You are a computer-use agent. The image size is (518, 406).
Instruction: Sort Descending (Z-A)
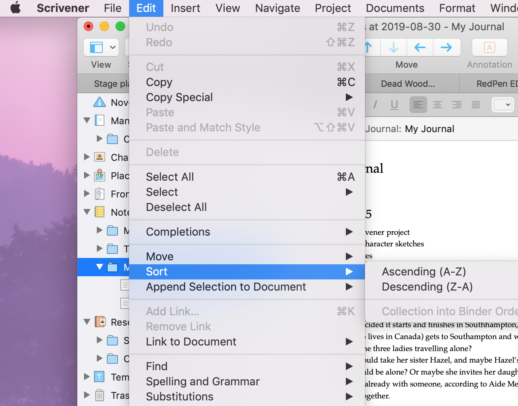click(441, 287)
